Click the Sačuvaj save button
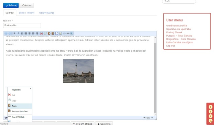The height and width of the screenshot is (125, 214). coord(11,5)
